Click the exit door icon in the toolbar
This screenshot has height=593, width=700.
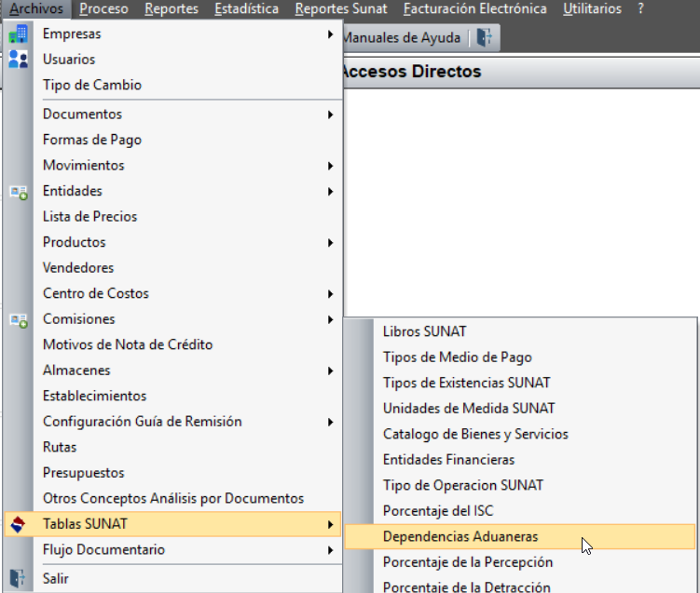click(485, 37)
